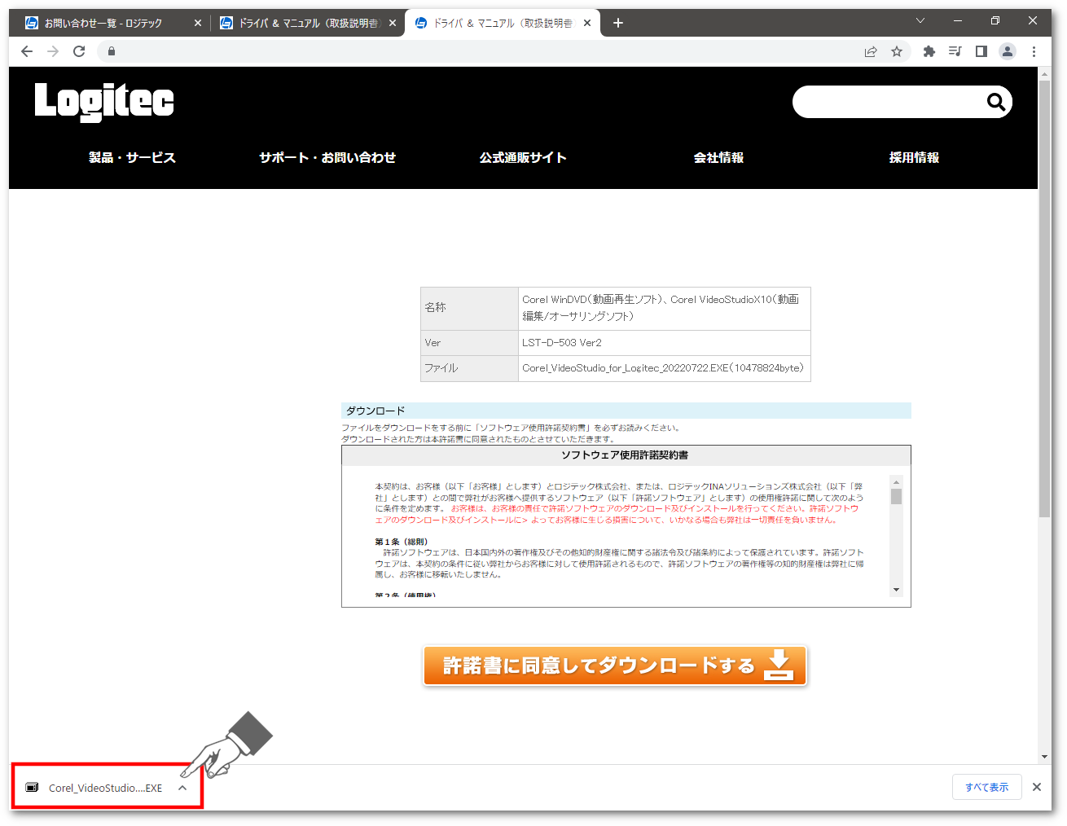Click the 名称 table header cell
This screenshot has width=1067, height=826.
469,308
